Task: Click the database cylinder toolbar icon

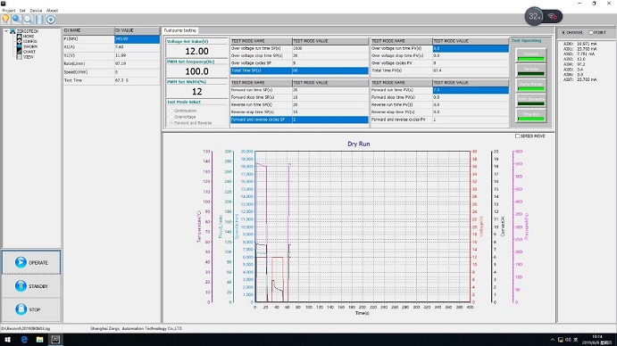Action: click(39, 20)
